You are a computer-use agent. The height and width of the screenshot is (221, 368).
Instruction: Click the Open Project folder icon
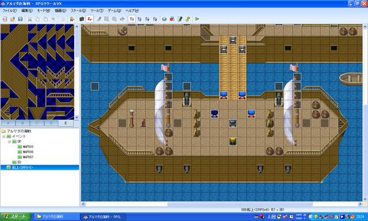click(13, 19)
